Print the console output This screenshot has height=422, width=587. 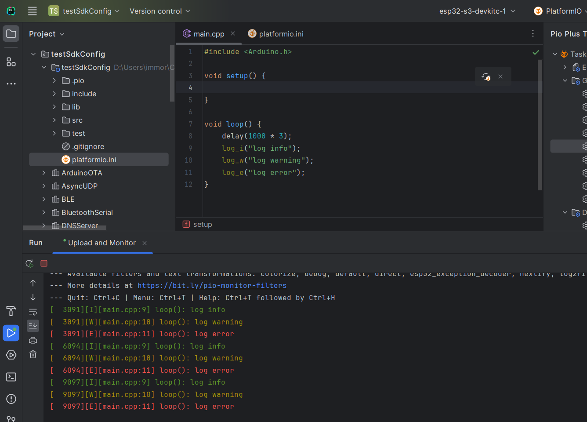pos(33,340)
